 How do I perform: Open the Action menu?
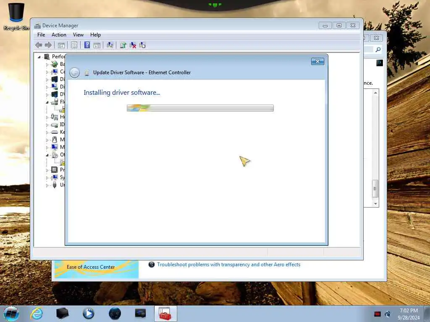tap(59, 35)
